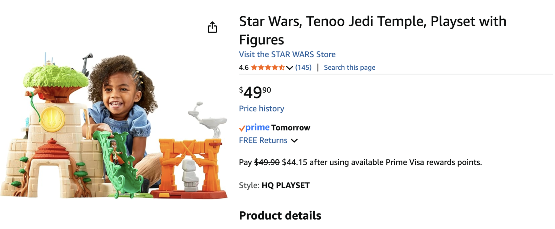Open the Price history link
The image size is (555, 229).
(261, 109)
